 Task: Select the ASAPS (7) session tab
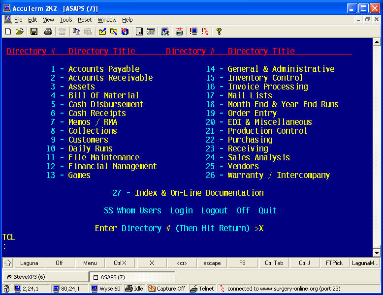131,277
